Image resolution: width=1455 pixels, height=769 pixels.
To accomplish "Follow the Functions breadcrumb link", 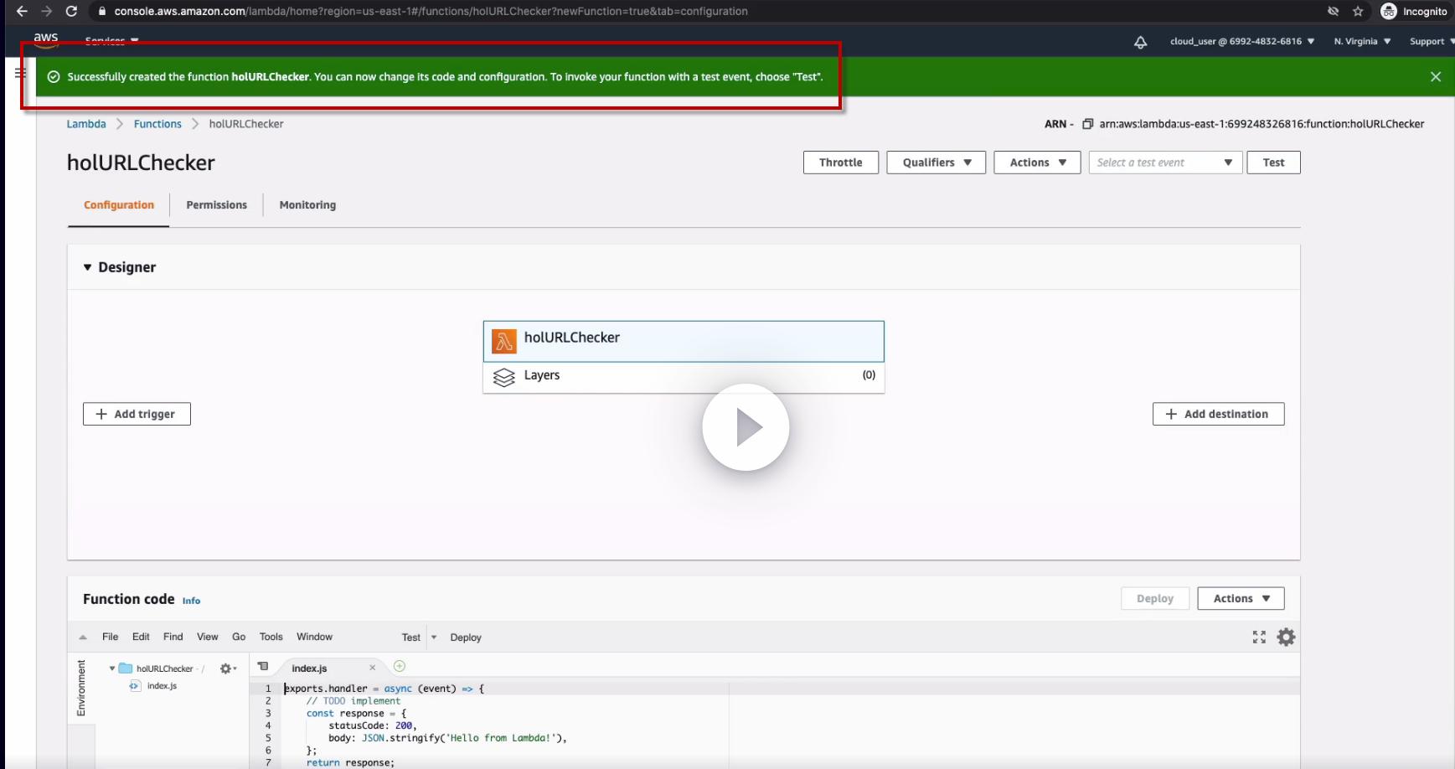I will pos(157,124).
